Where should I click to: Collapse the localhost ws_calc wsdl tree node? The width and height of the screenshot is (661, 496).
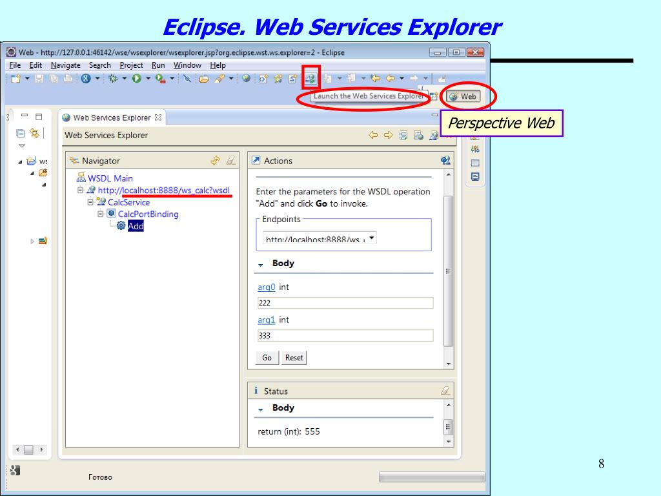(80, 191)
